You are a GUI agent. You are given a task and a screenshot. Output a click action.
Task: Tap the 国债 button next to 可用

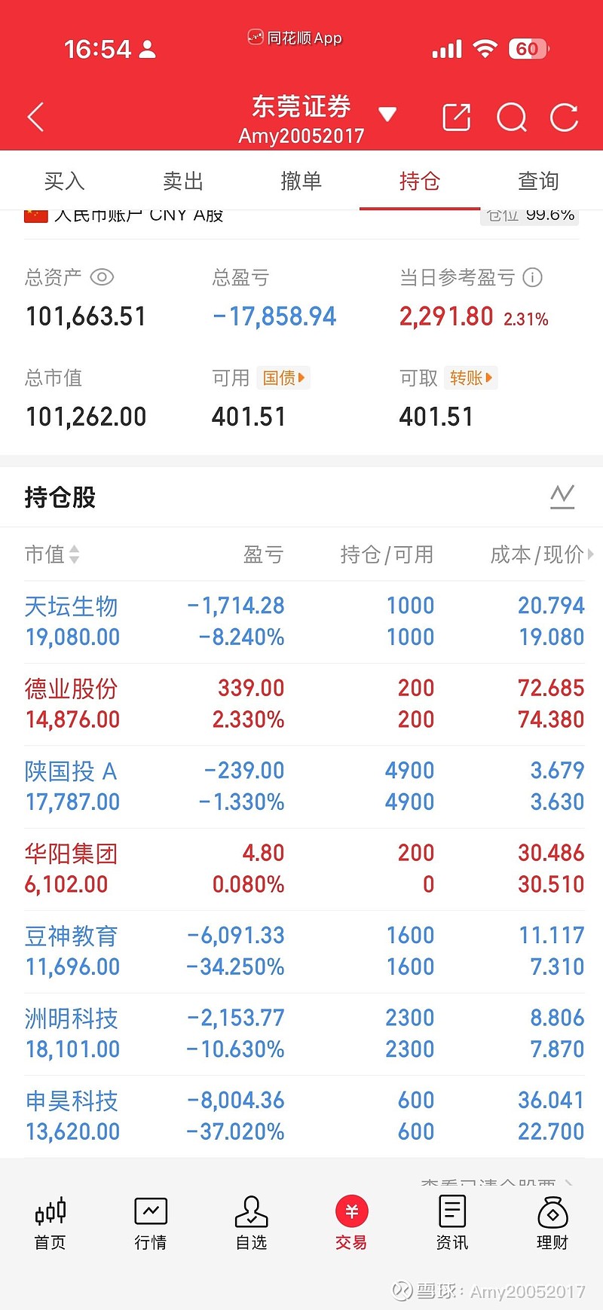[x=283, y=377]
